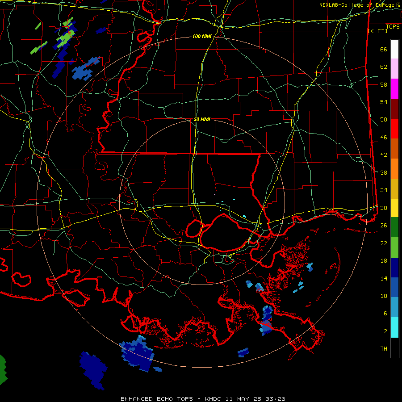Click the '46' legend value
This screenshot has height=402, width=402.
pos(384,138)
